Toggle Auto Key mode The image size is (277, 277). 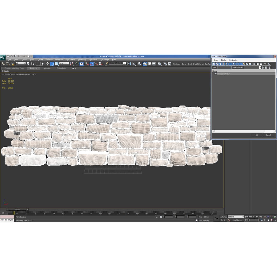coord(223,217)
